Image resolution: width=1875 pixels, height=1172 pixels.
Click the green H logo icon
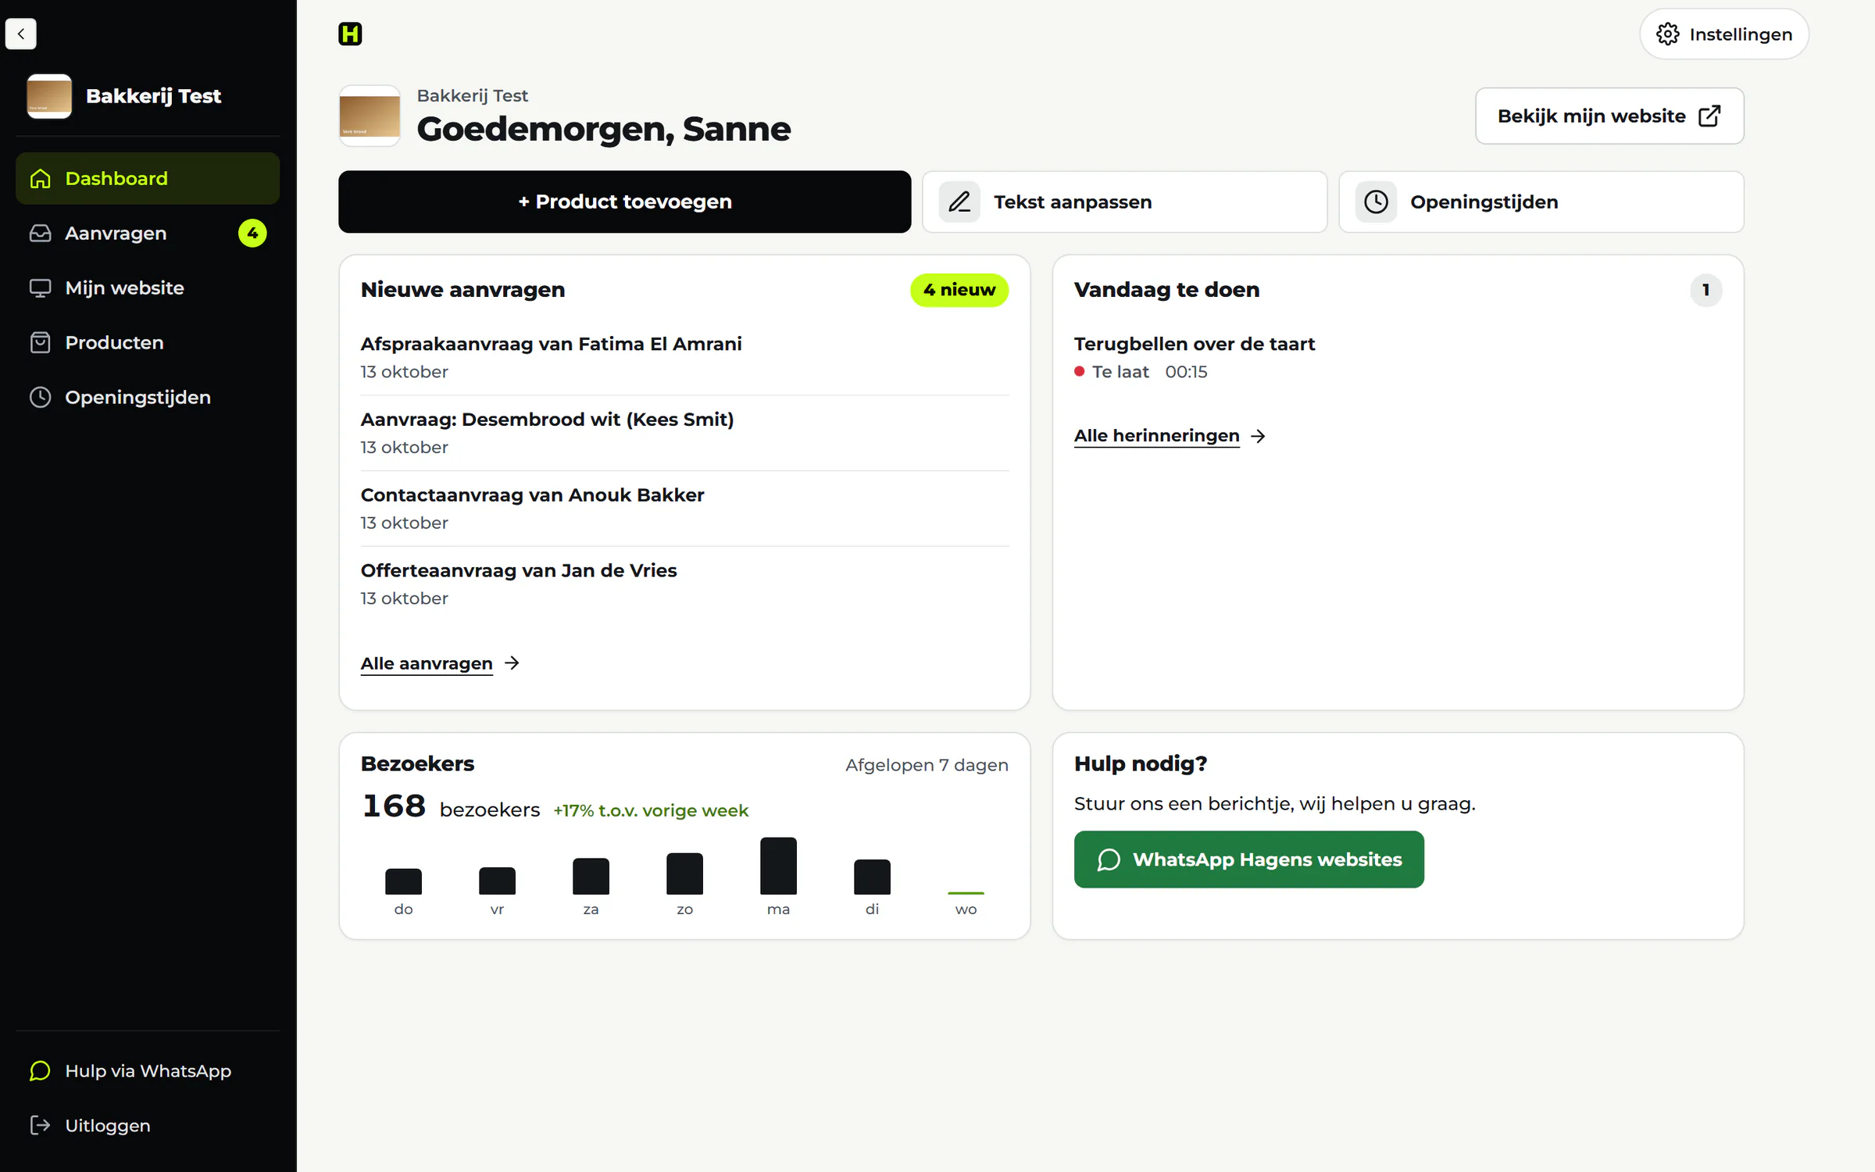pos(350,34)
